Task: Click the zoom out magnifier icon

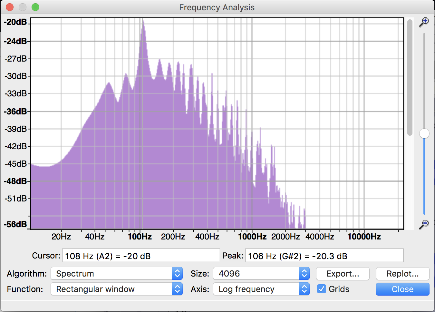Action: 424,224
